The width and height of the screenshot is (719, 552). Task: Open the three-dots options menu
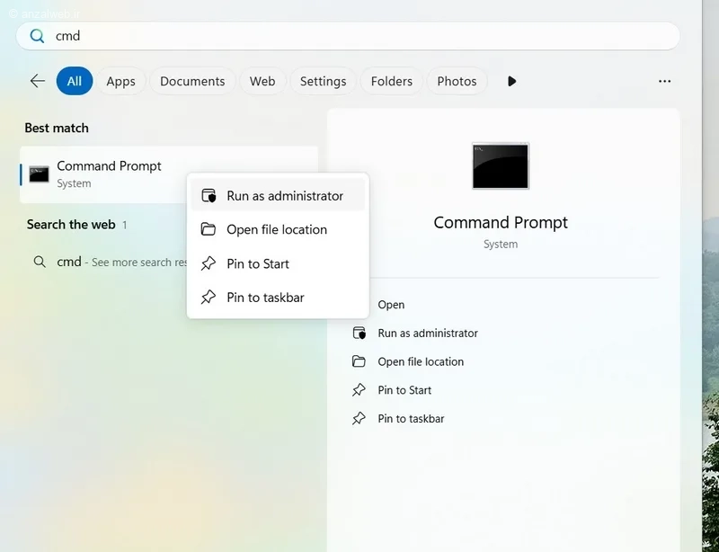(664, 81)
